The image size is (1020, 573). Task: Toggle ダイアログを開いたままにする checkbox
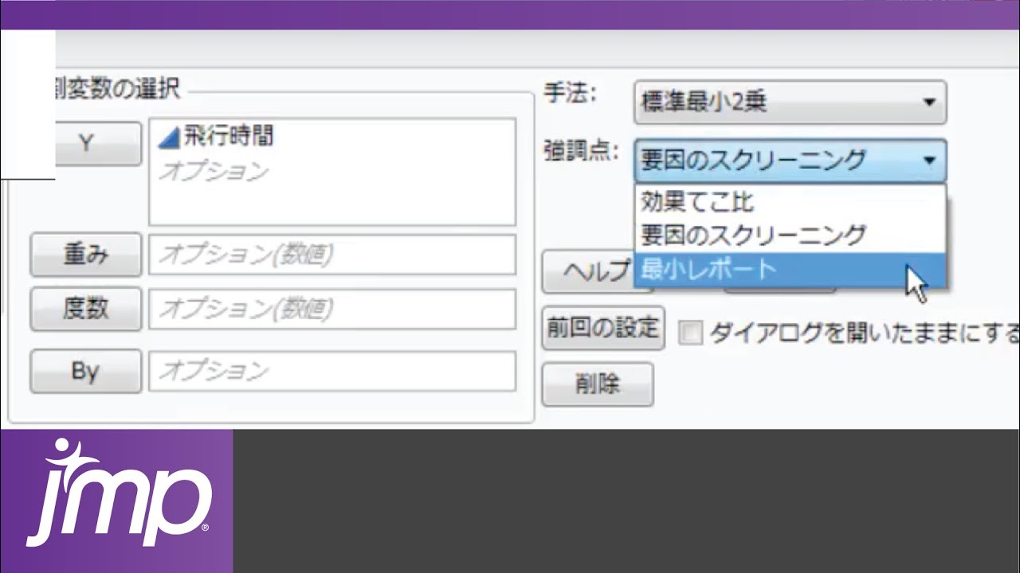pyautogui.click(x=690, y=333)
